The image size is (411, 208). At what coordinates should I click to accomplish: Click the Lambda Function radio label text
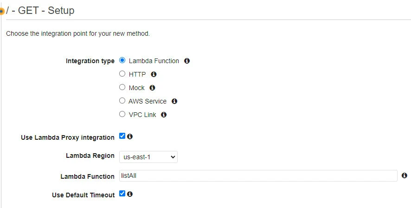click(x=154, y=61)
